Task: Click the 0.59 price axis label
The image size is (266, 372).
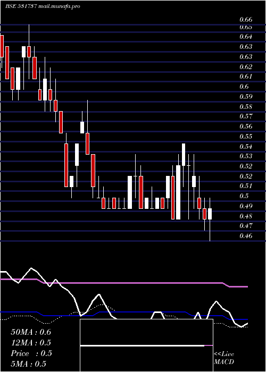Action: tap(246, 97)
